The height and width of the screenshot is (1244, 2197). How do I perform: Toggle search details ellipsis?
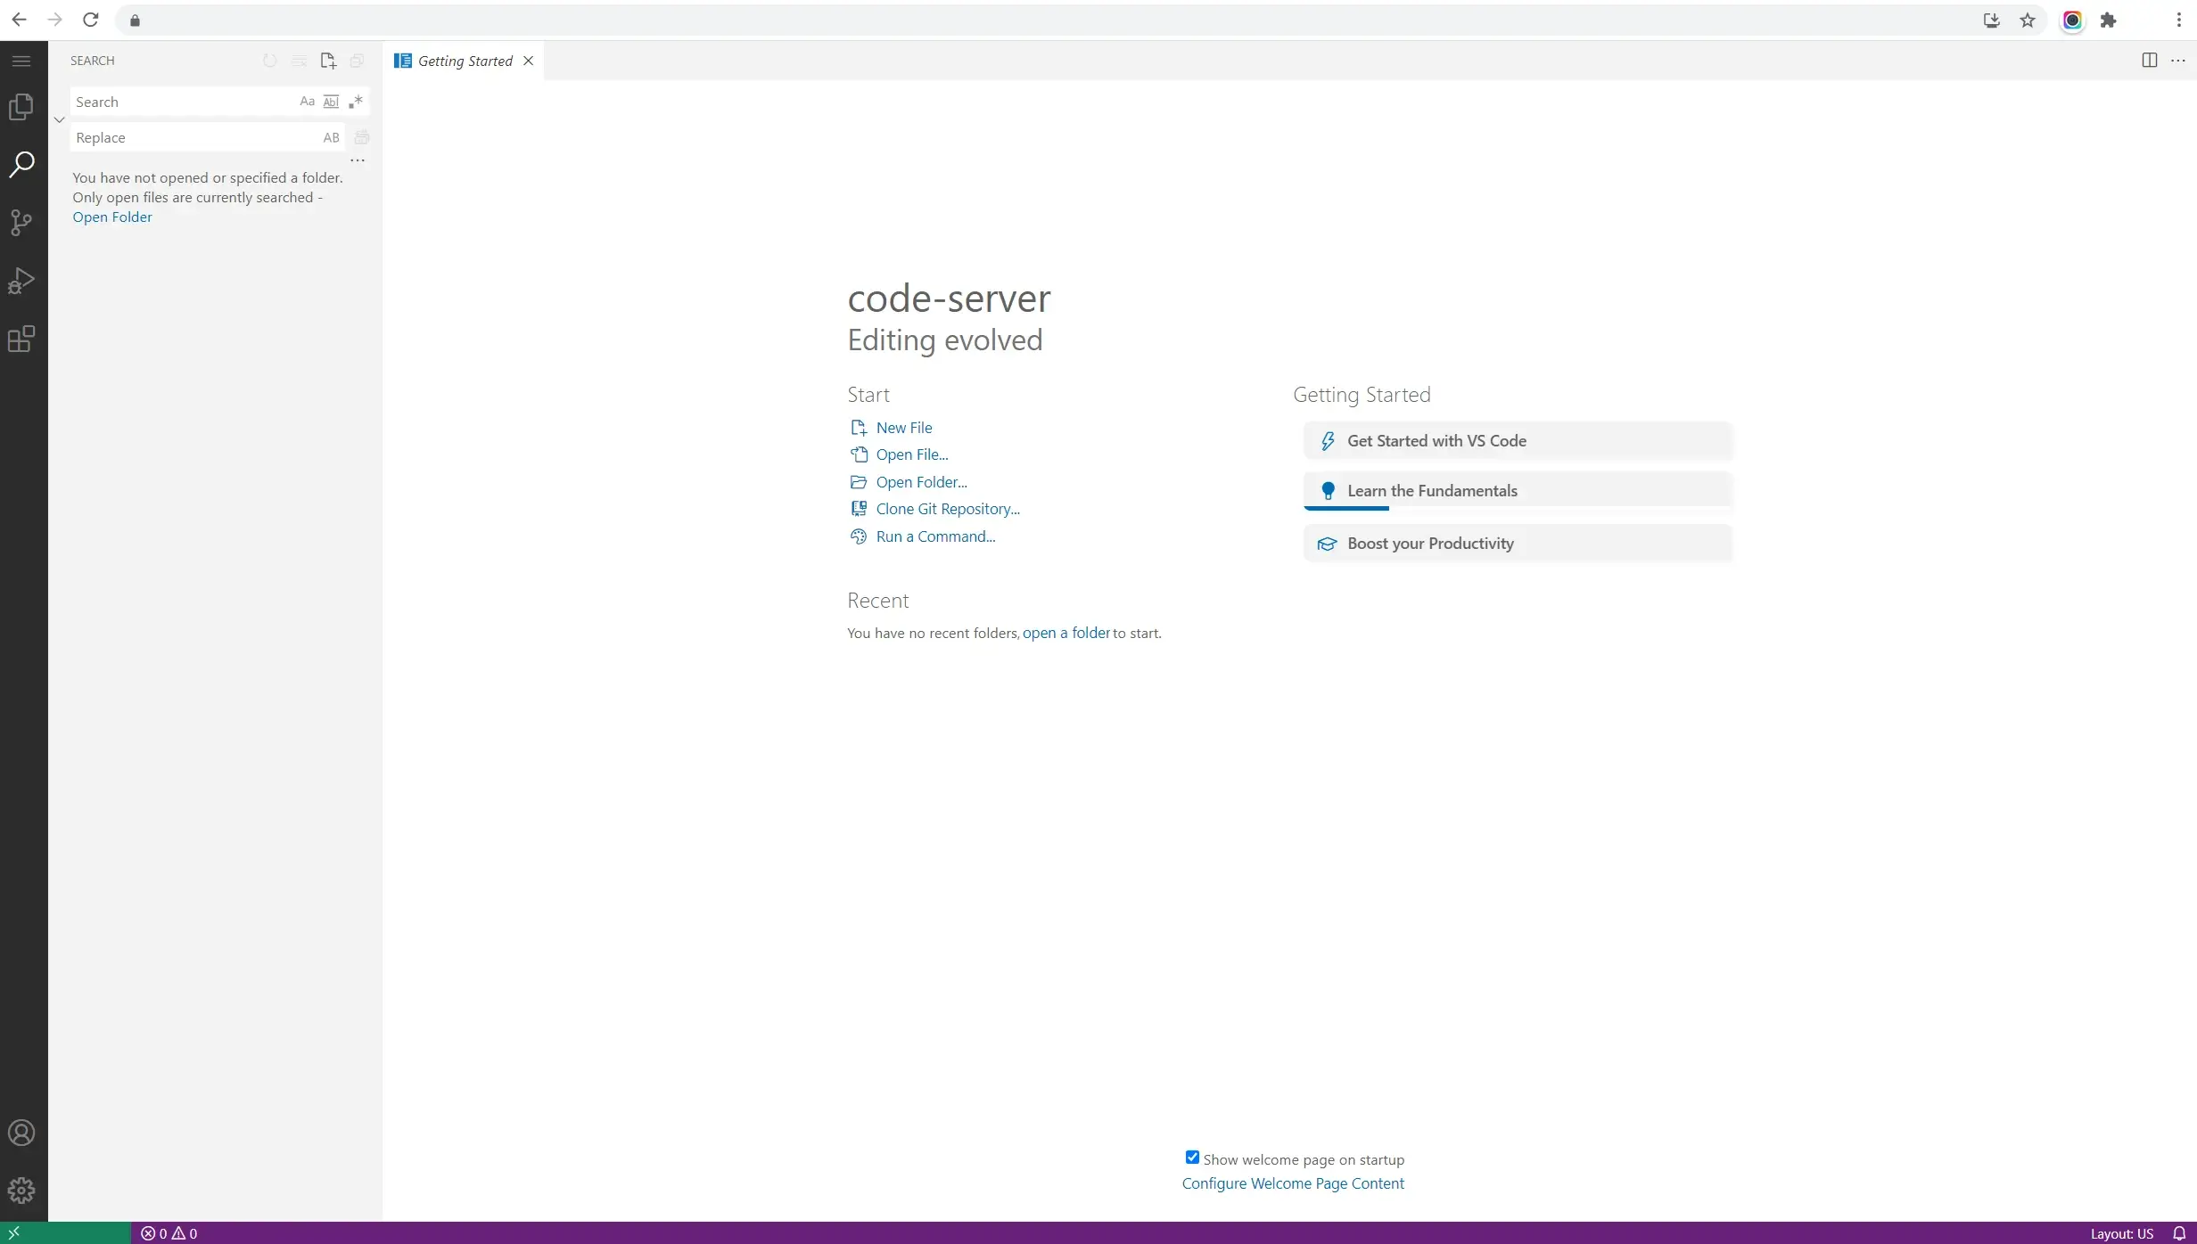click(x=358, y=160)
